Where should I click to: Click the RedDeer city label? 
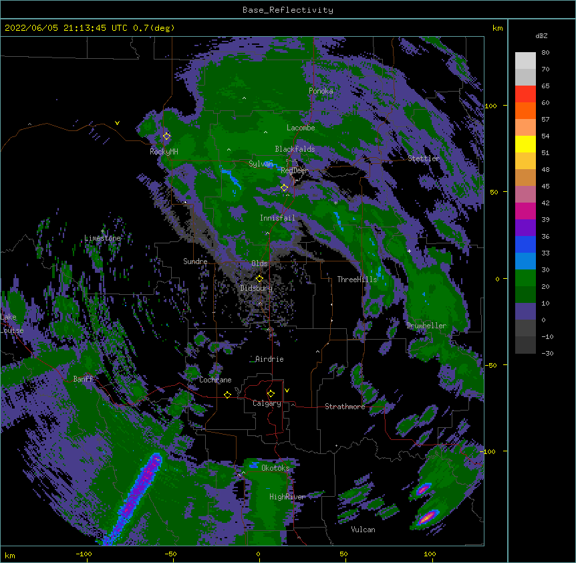pos(294,171)
